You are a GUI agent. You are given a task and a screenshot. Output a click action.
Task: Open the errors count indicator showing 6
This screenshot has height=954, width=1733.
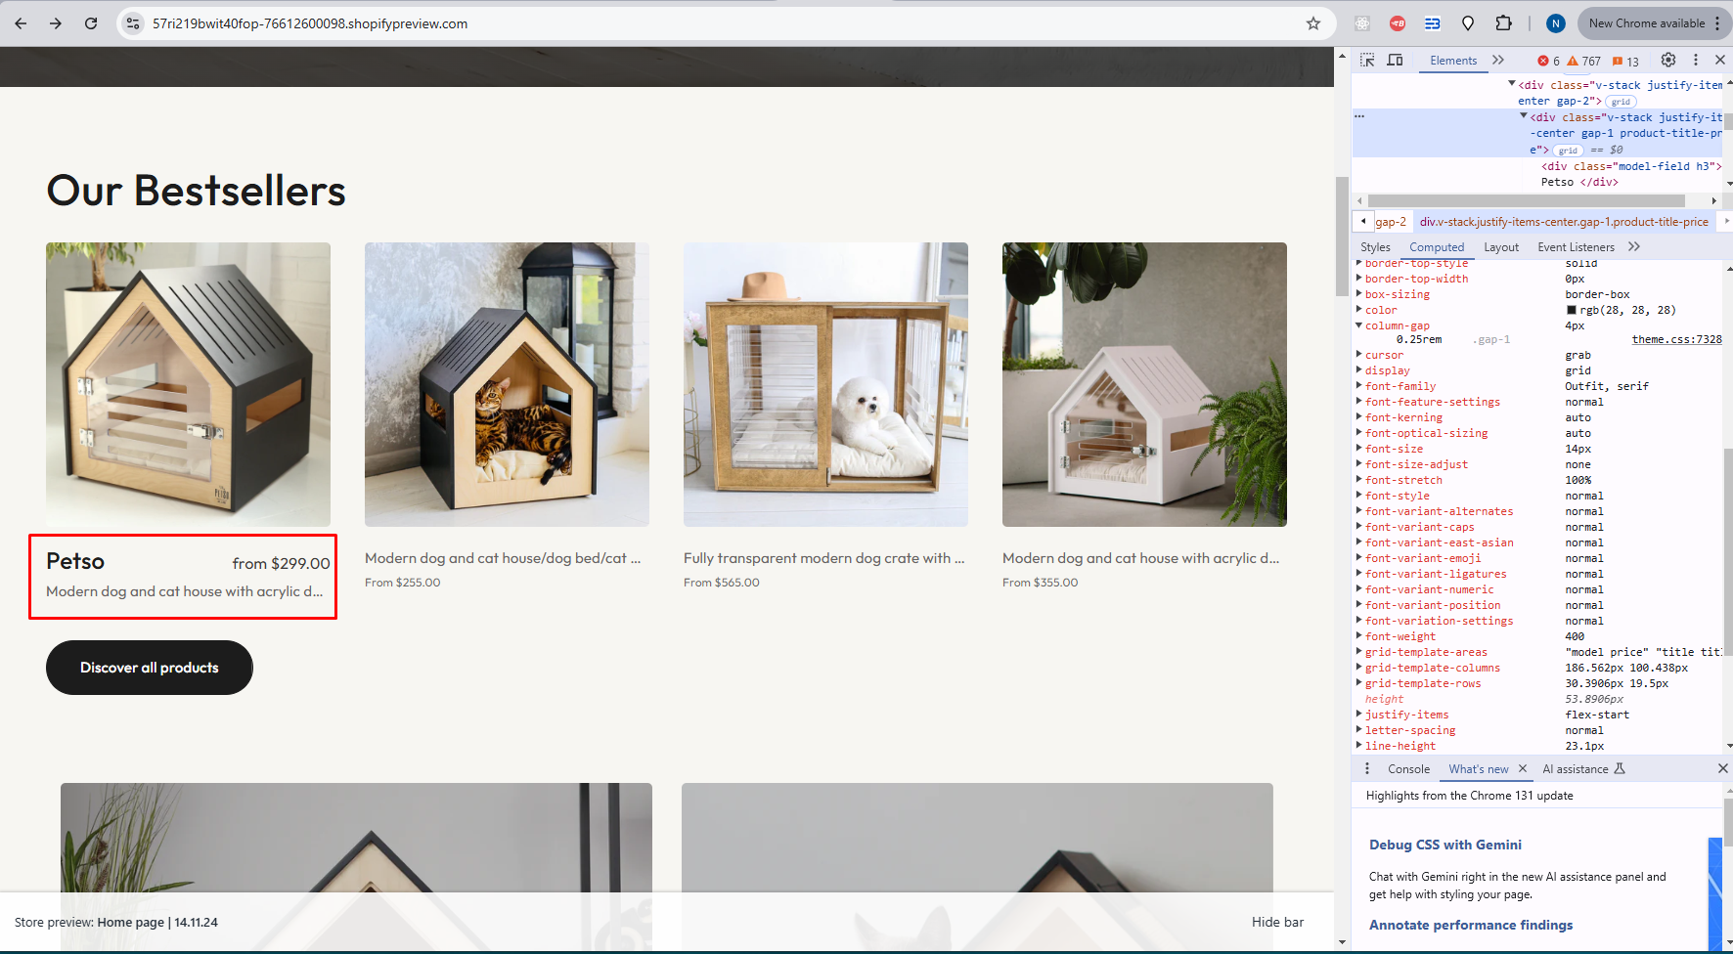point(1548,61)
